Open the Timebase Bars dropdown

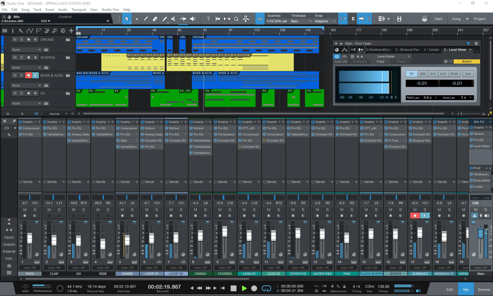[x=301, y=21]
